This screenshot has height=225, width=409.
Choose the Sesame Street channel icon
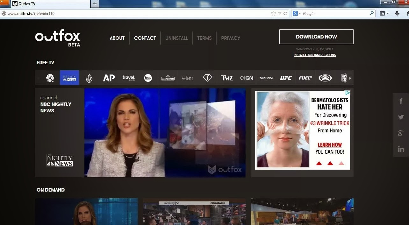(x=168, y=78)
